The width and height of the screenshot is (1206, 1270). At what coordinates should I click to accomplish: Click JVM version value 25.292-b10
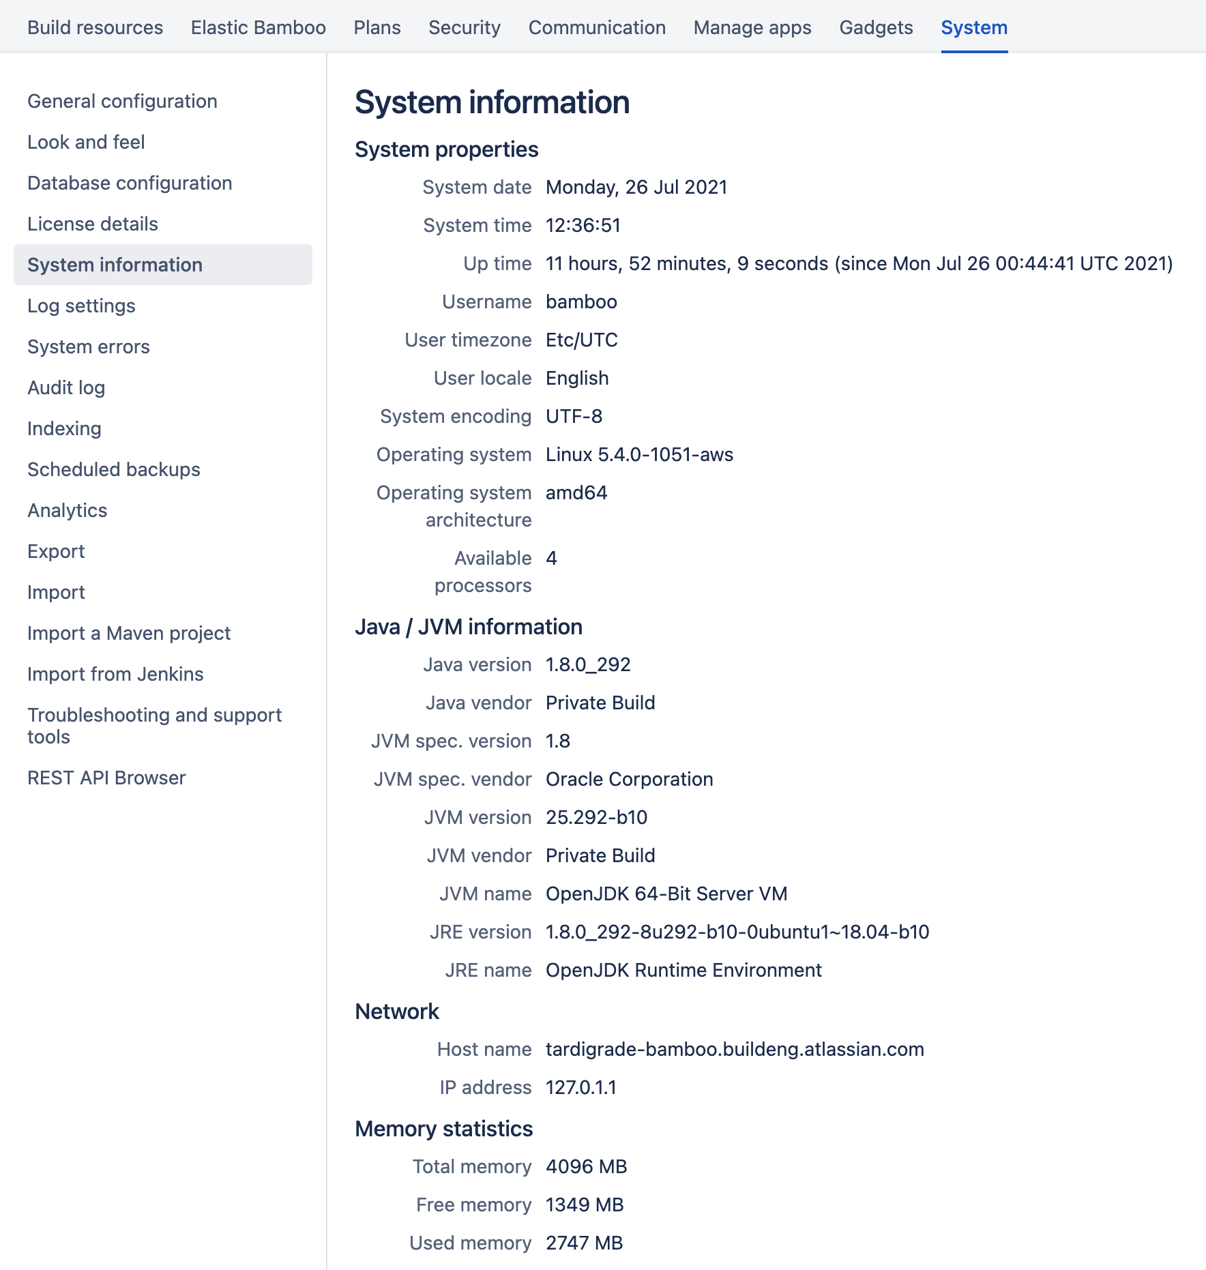(596, 817)
